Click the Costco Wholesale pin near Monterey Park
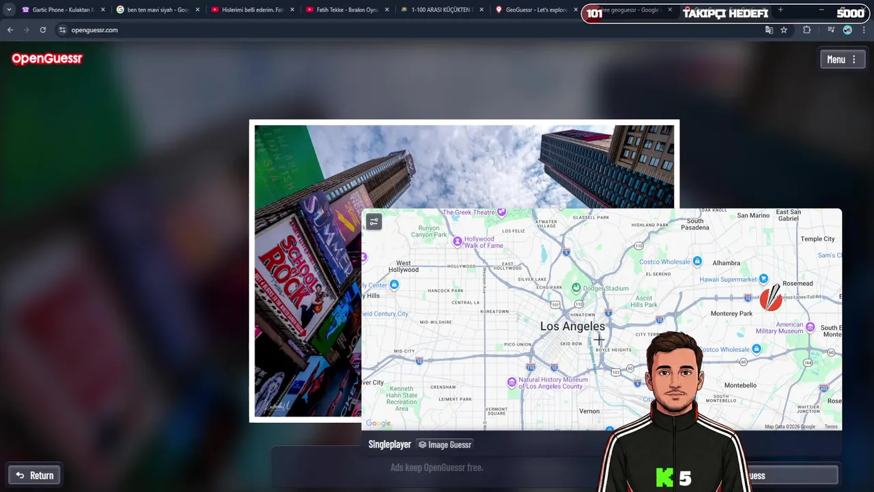The image size is (874, 492). (x=756, y=349)
